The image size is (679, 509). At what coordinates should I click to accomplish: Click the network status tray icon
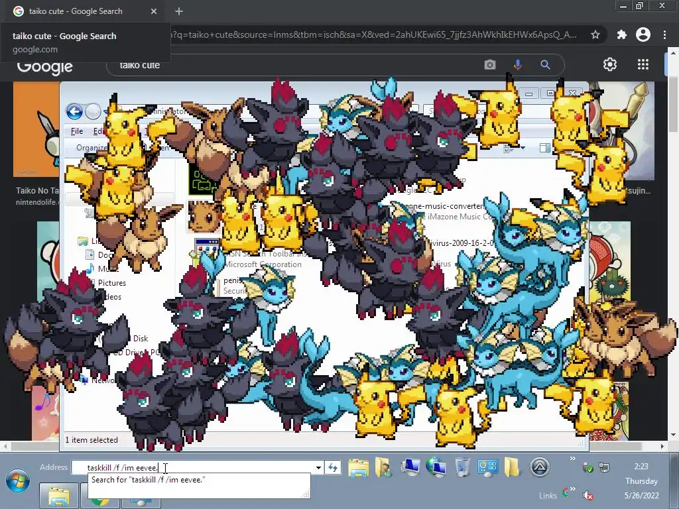(x=604, y=467)
